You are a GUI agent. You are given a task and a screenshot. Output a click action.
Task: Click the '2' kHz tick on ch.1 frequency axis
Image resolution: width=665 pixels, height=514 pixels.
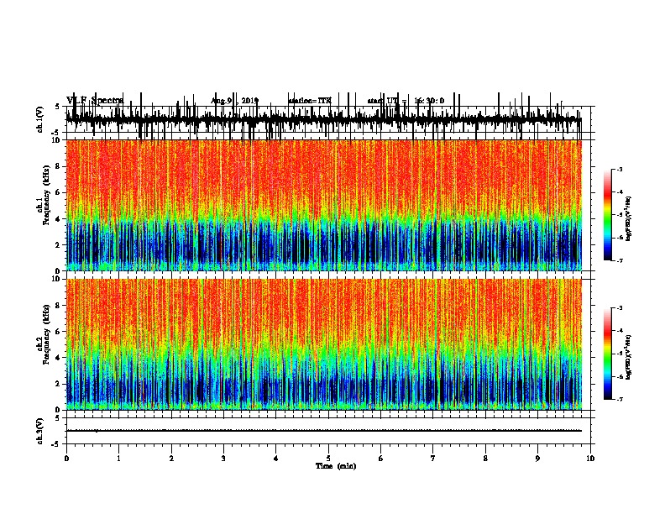[x=58, y=244]
